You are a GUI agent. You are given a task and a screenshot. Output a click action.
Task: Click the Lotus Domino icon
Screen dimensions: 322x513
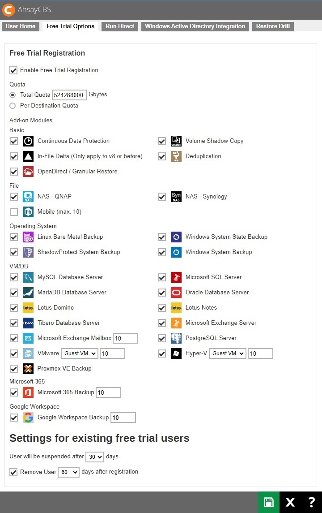pos(28,308)
